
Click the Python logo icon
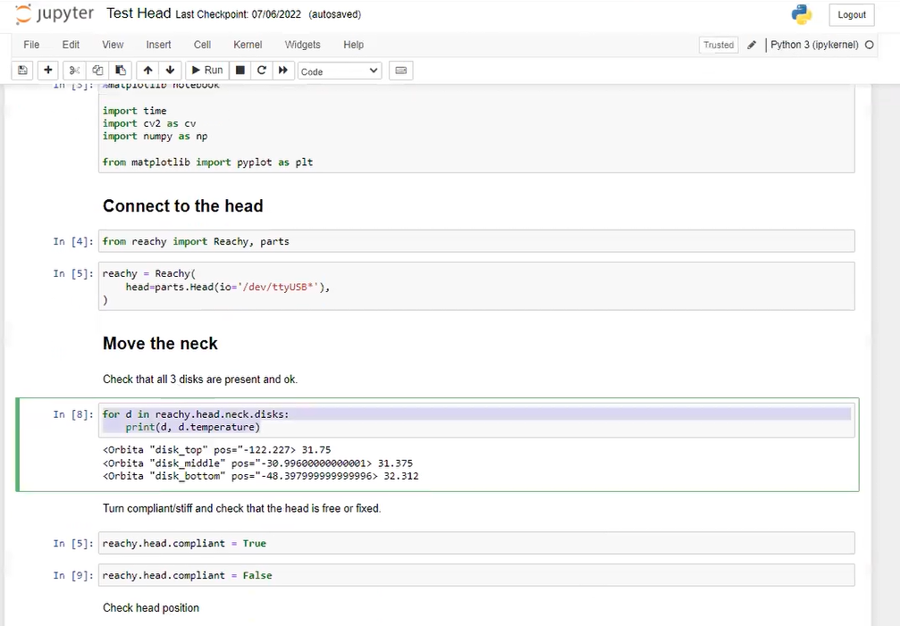802,14
